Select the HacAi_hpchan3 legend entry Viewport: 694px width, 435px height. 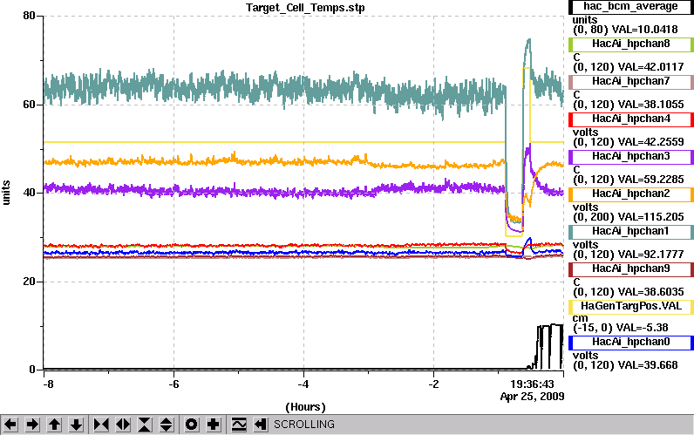pos(630,156)
